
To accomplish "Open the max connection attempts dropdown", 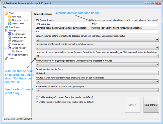I will point(97,48).
